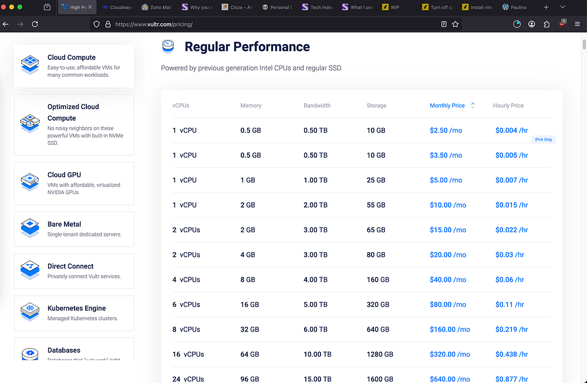Image resolution: width=587 pixels, height=383 pixels.
Task: Open the Optimized Cloud Compute title link
Action: pos(73,112)
